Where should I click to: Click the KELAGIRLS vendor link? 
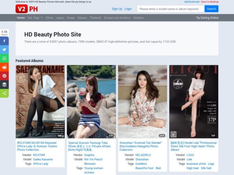pyautogui.click(x=143, y=155)
